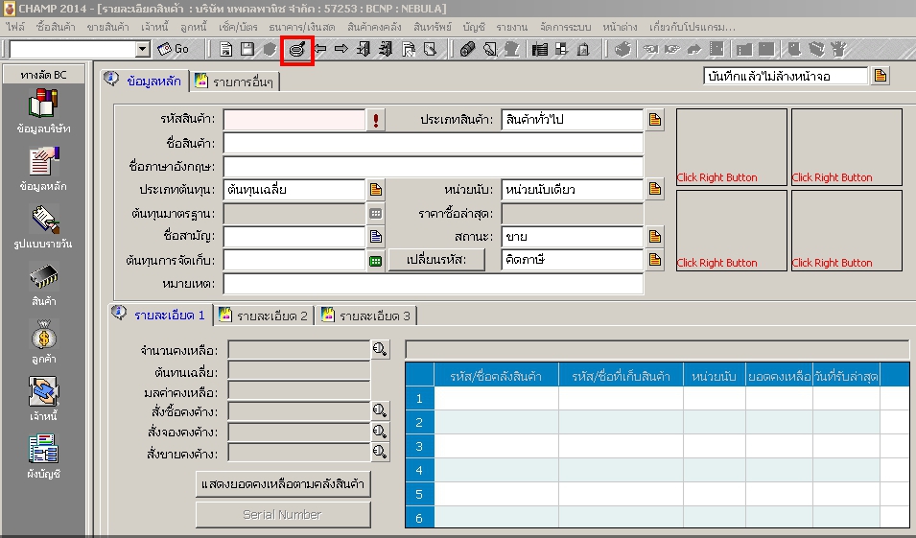The width and height of the screenshot is (916, 538).
Task: Focus the หมายเหตุ input field
Action: (x=433, y=284)
